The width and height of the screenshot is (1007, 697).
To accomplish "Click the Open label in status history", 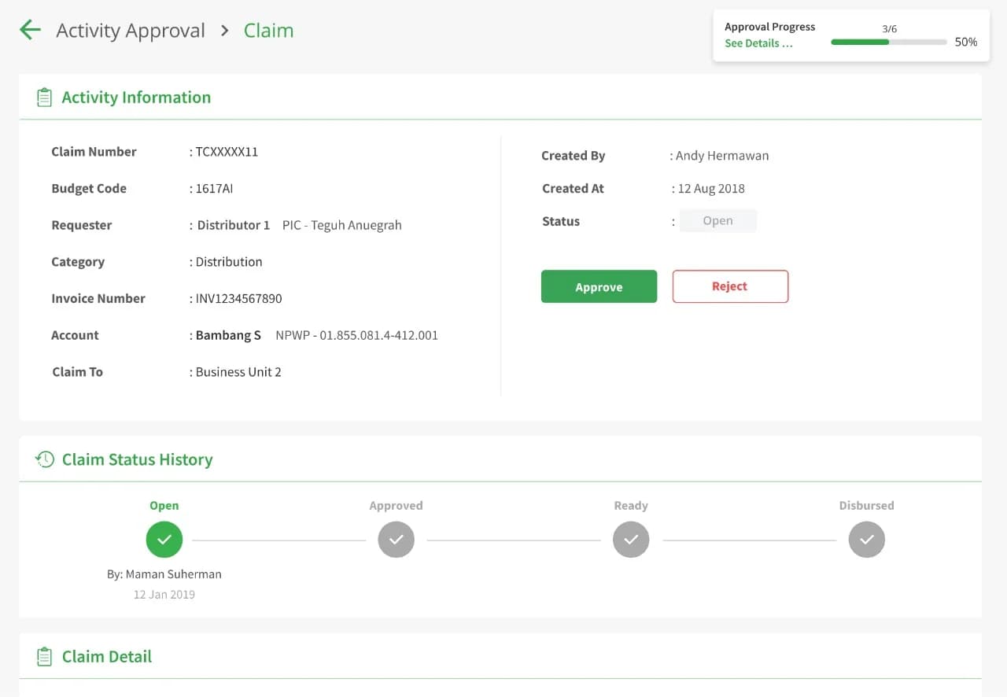I will coord(164,506).
